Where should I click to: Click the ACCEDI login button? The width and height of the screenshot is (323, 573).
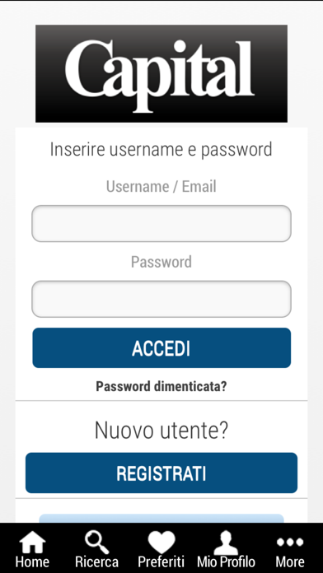(161, 348)
